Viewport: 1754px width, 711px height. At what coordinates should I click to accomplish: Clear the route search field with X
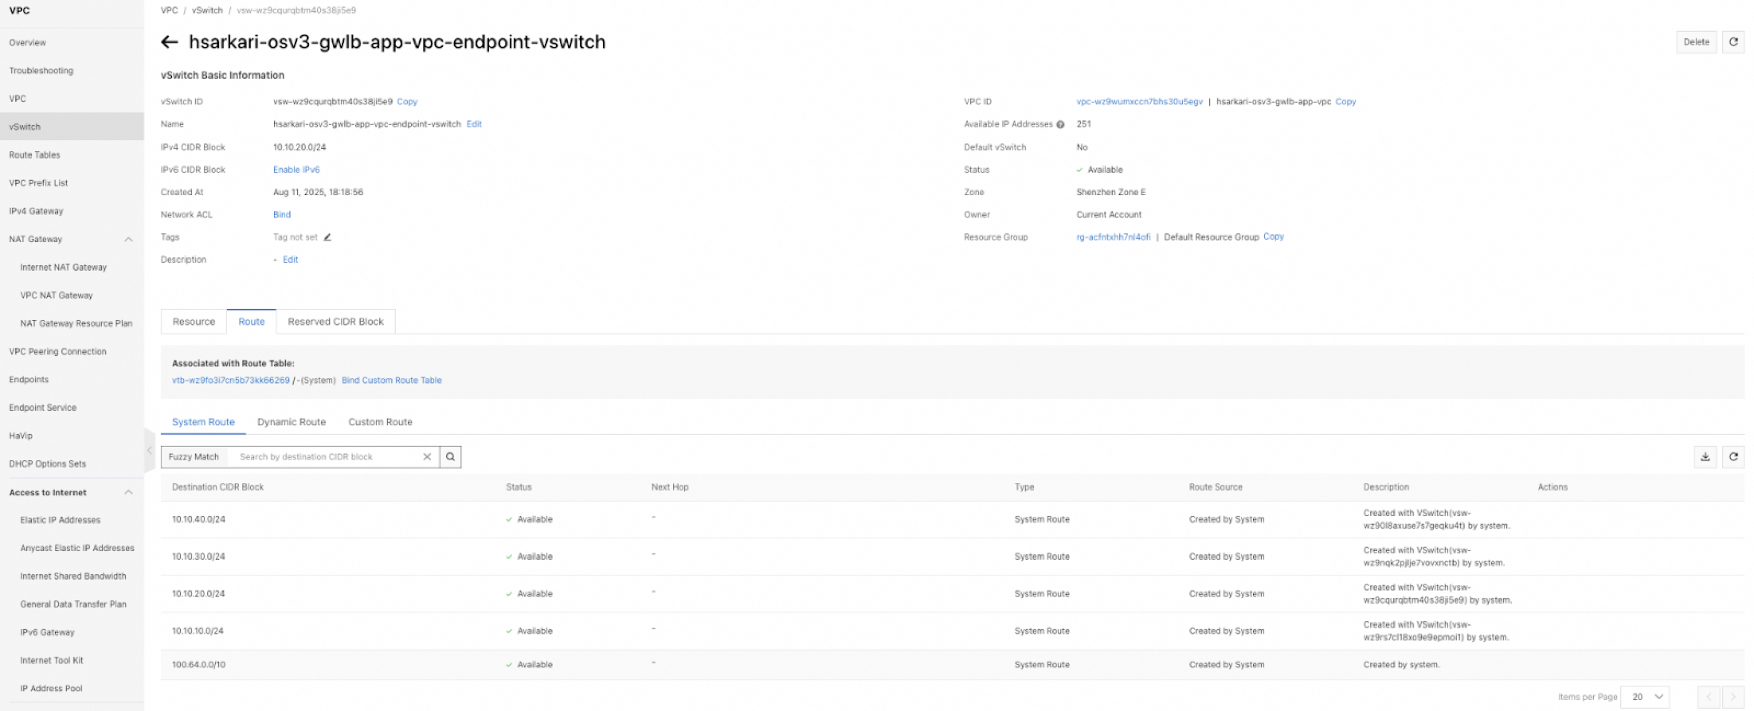pyautogui.click(x=427, y=457)
